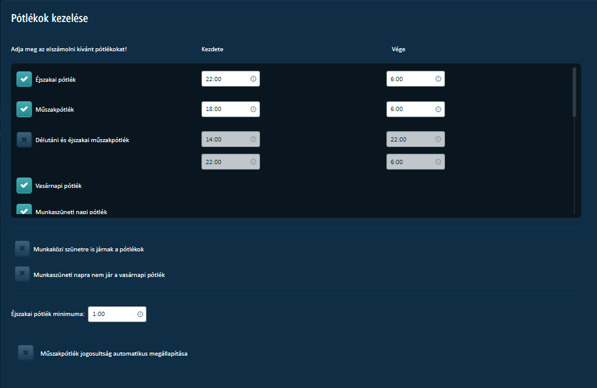Enable Munkaközi szünetre is járnak a pótlékok
Screen dimensions: 597x388
pos(22,248)
